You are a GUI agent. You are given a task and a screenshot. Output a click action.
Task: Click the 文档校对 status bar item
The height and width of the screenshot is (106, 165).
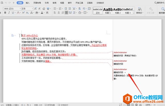click(63, 105)
